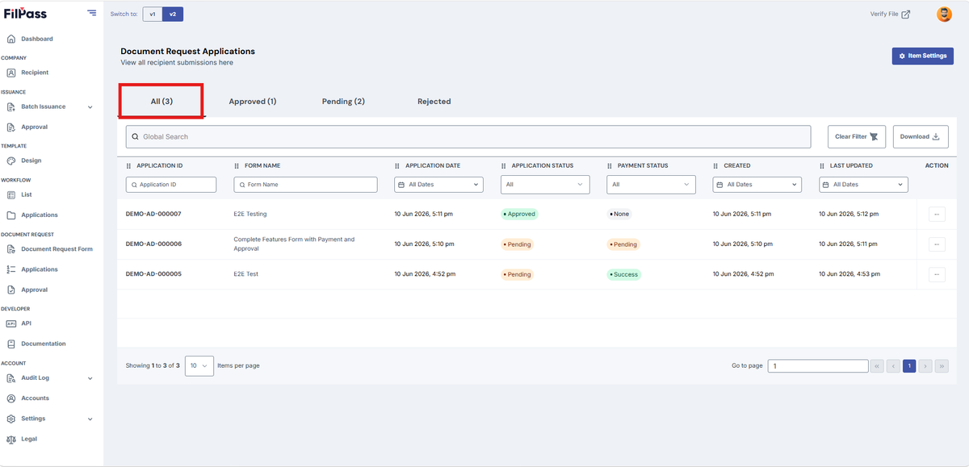Viewport: 969px width, 467px height.
Task: Click application ID DEMO-AD-000005
Action: 153,274
